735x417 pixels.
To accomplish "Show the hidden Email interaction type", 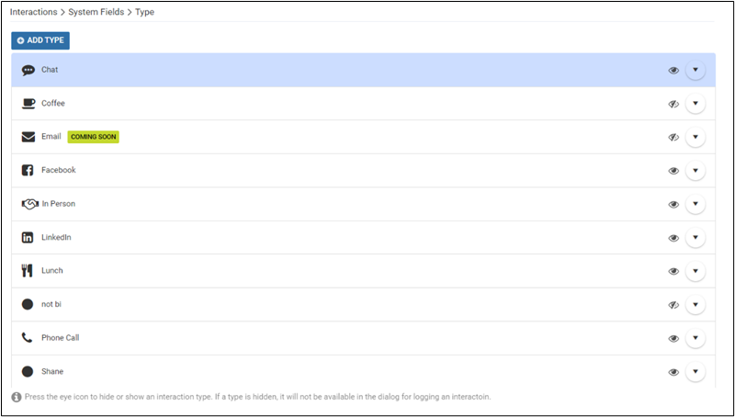I will tap(673, 137).
